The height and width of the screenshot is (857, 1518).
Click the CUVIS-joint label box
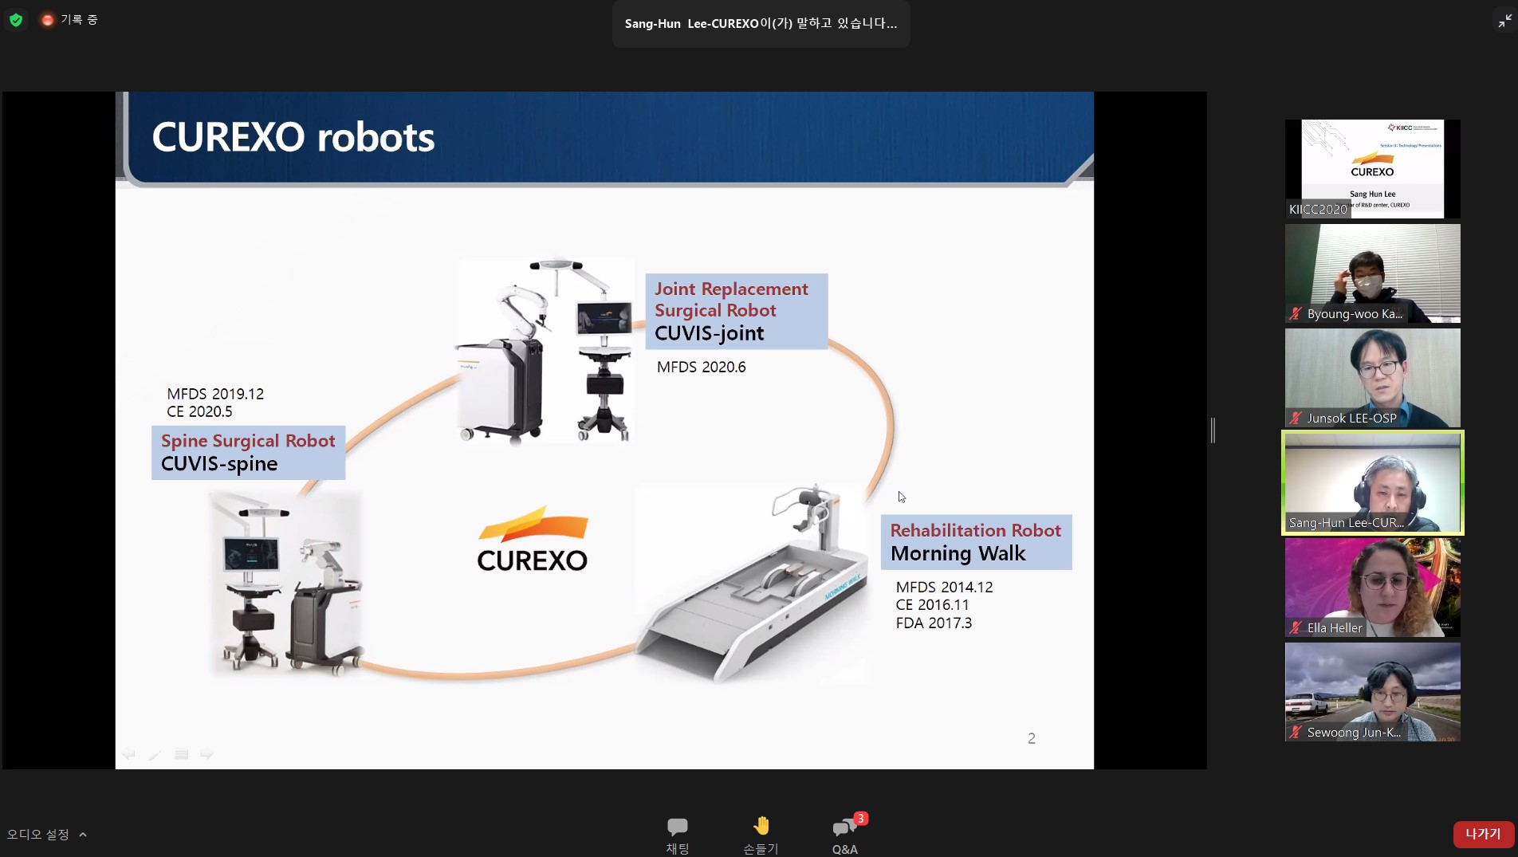click(x=737, y=311)
